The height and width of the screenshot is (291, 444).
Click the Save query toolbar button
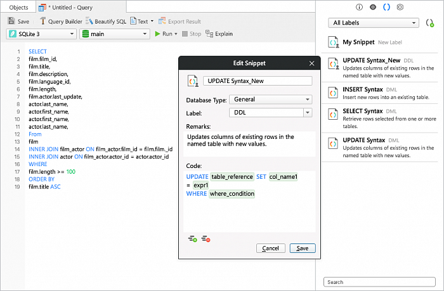18,21
